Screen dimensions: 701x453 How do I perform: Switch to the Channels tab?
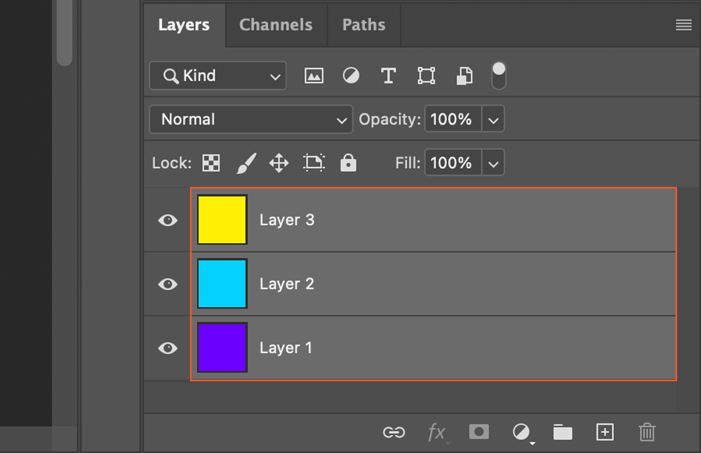pyautogui.click(x=276, y=25)
